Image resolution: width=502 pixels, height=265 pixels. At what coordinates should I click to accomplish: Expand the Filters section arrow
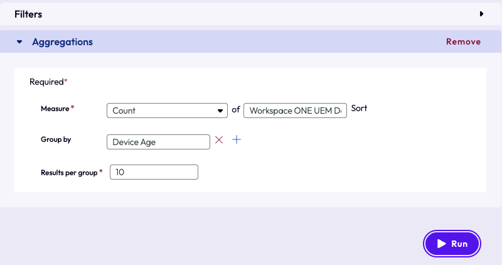pos(481,13)
